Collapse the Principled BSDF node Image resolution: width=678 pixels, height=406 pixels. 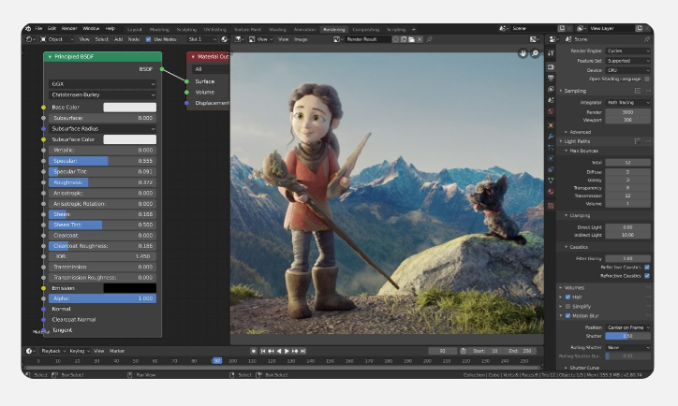pos(50,56)
